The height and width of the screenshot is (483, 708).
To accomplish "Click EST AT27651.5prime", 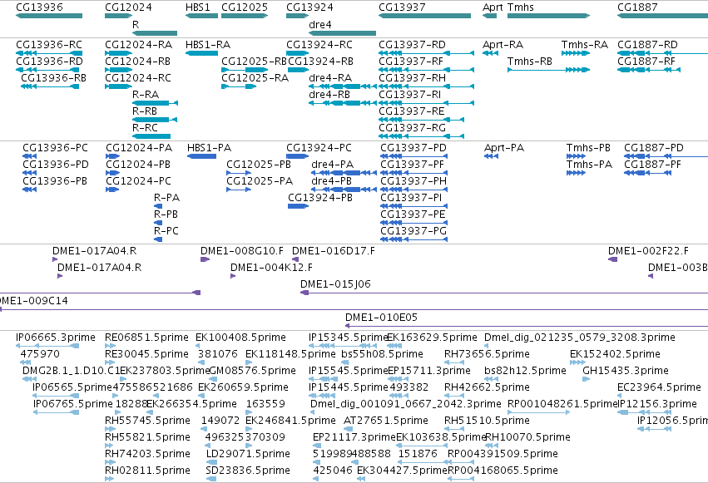I will pyautogui.click(x=385, y=421).
